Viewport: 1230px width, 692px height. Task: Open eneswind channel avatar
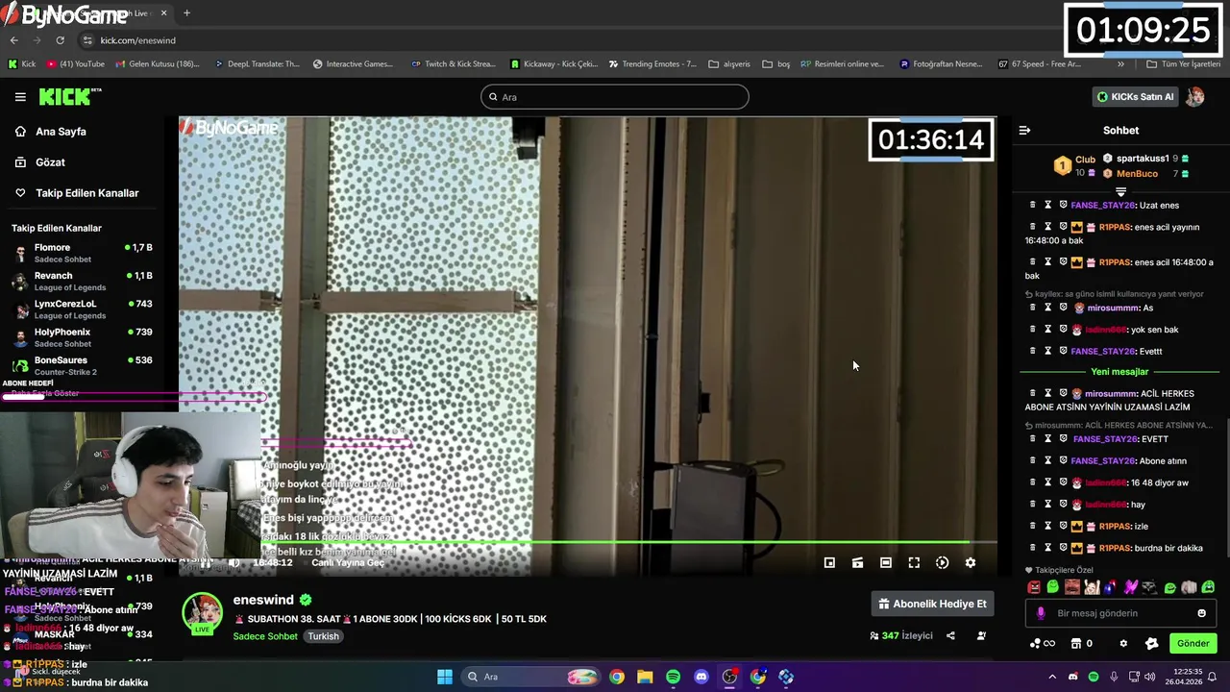point(202,613)
